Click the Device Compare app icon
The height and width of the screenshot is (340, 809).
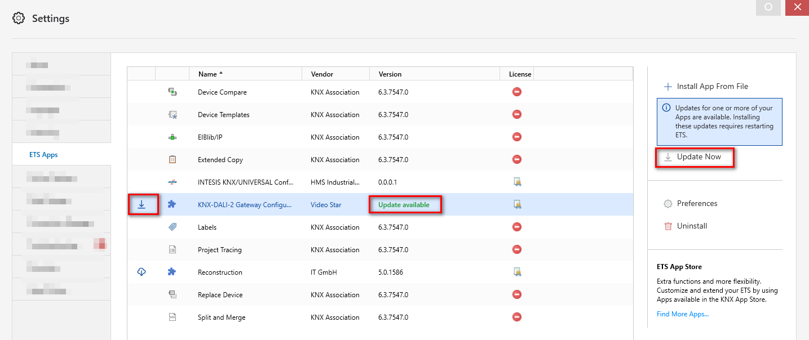(x=172, y=92)
